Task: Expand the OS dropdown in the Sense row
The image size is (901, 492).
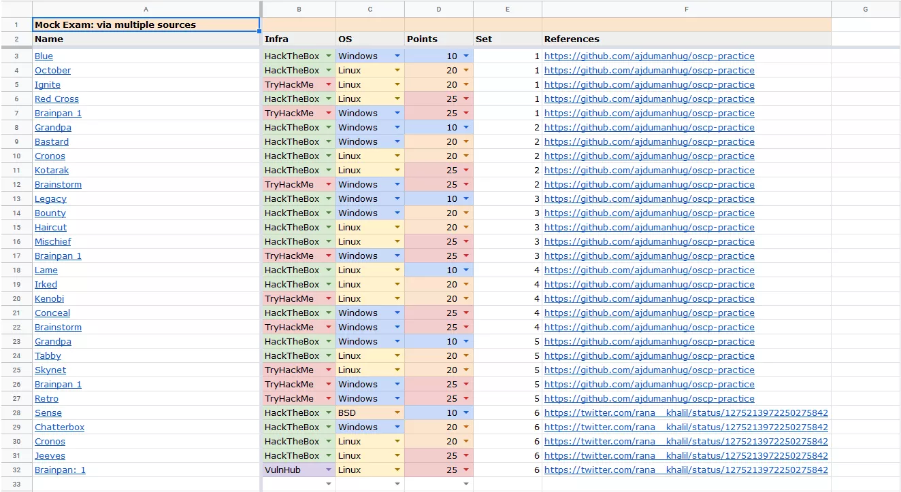Action: coord(397,413)
